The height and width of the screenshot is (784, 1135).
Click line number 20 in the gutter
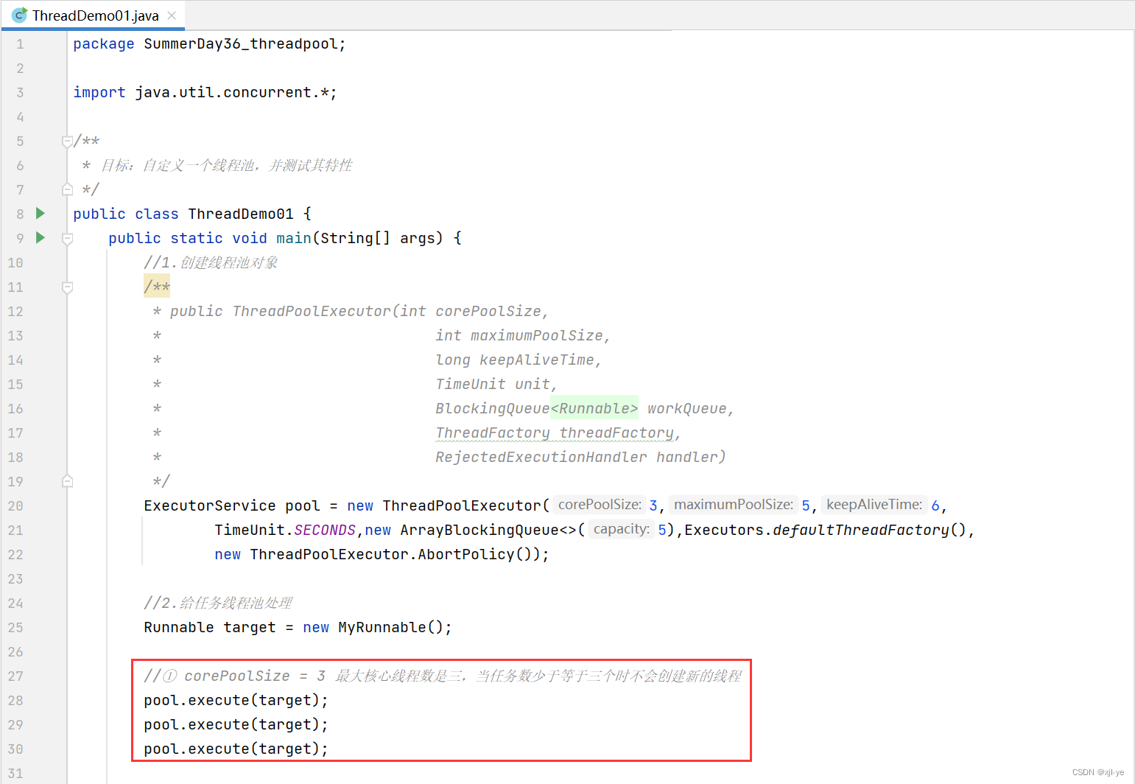tap(15, 506)
